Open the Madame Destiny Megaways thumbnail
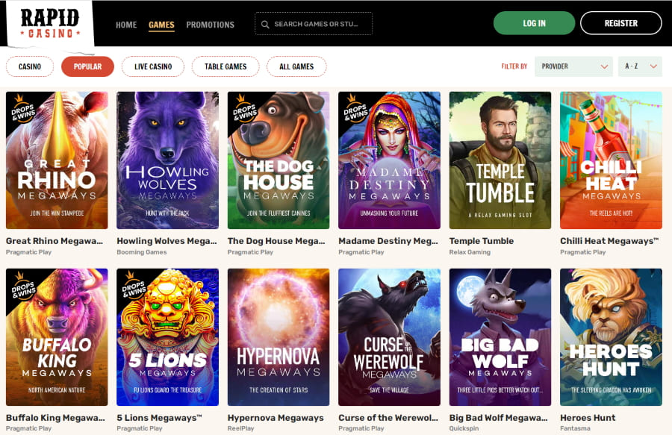The image size is (672, 435). point(389,160)
